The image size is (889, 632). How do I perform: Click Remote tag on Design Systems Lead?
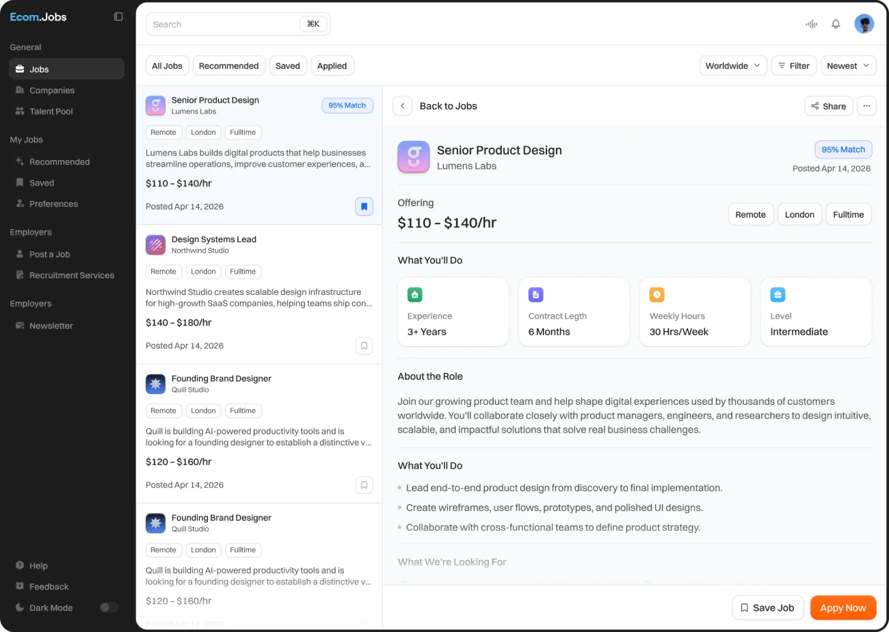click(163, 272)
